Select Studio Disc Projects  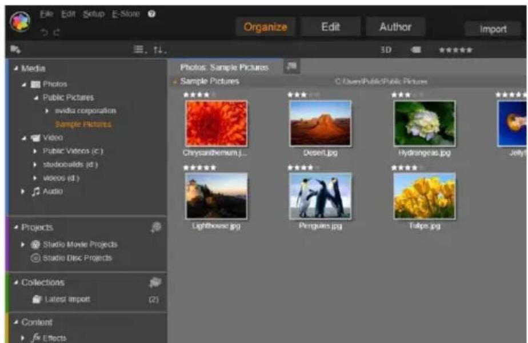click(77, 258)
